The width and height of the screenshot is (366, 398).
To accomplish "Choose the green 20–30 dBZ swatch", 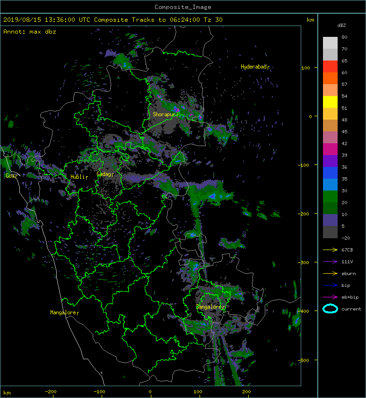I will 330,197.
